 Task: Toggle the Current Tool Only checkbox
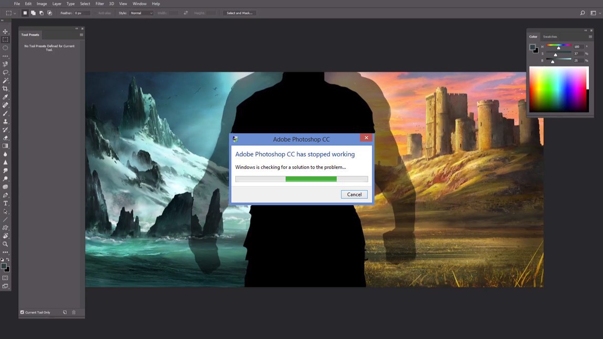tap(22, 312)
